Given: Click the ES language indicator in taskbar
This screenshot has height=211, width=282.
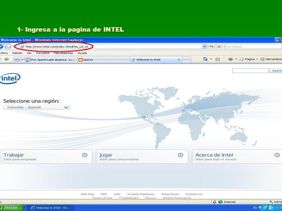Looking at the screenshot, I should tap(255, 208).
